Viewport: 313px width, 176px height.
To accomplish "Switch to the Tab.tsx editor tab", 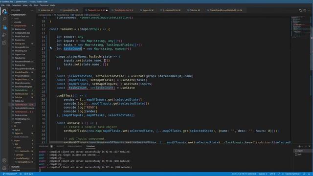I will [x=195, y=10].
